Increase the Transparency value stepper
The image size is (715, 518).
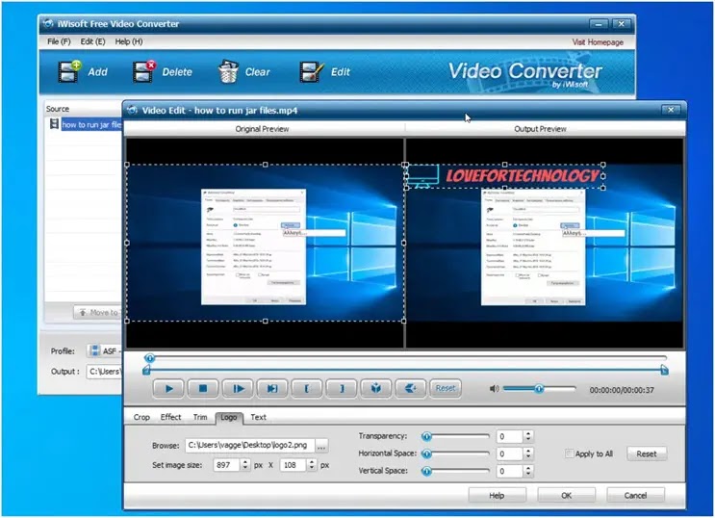tap(528, 433)
